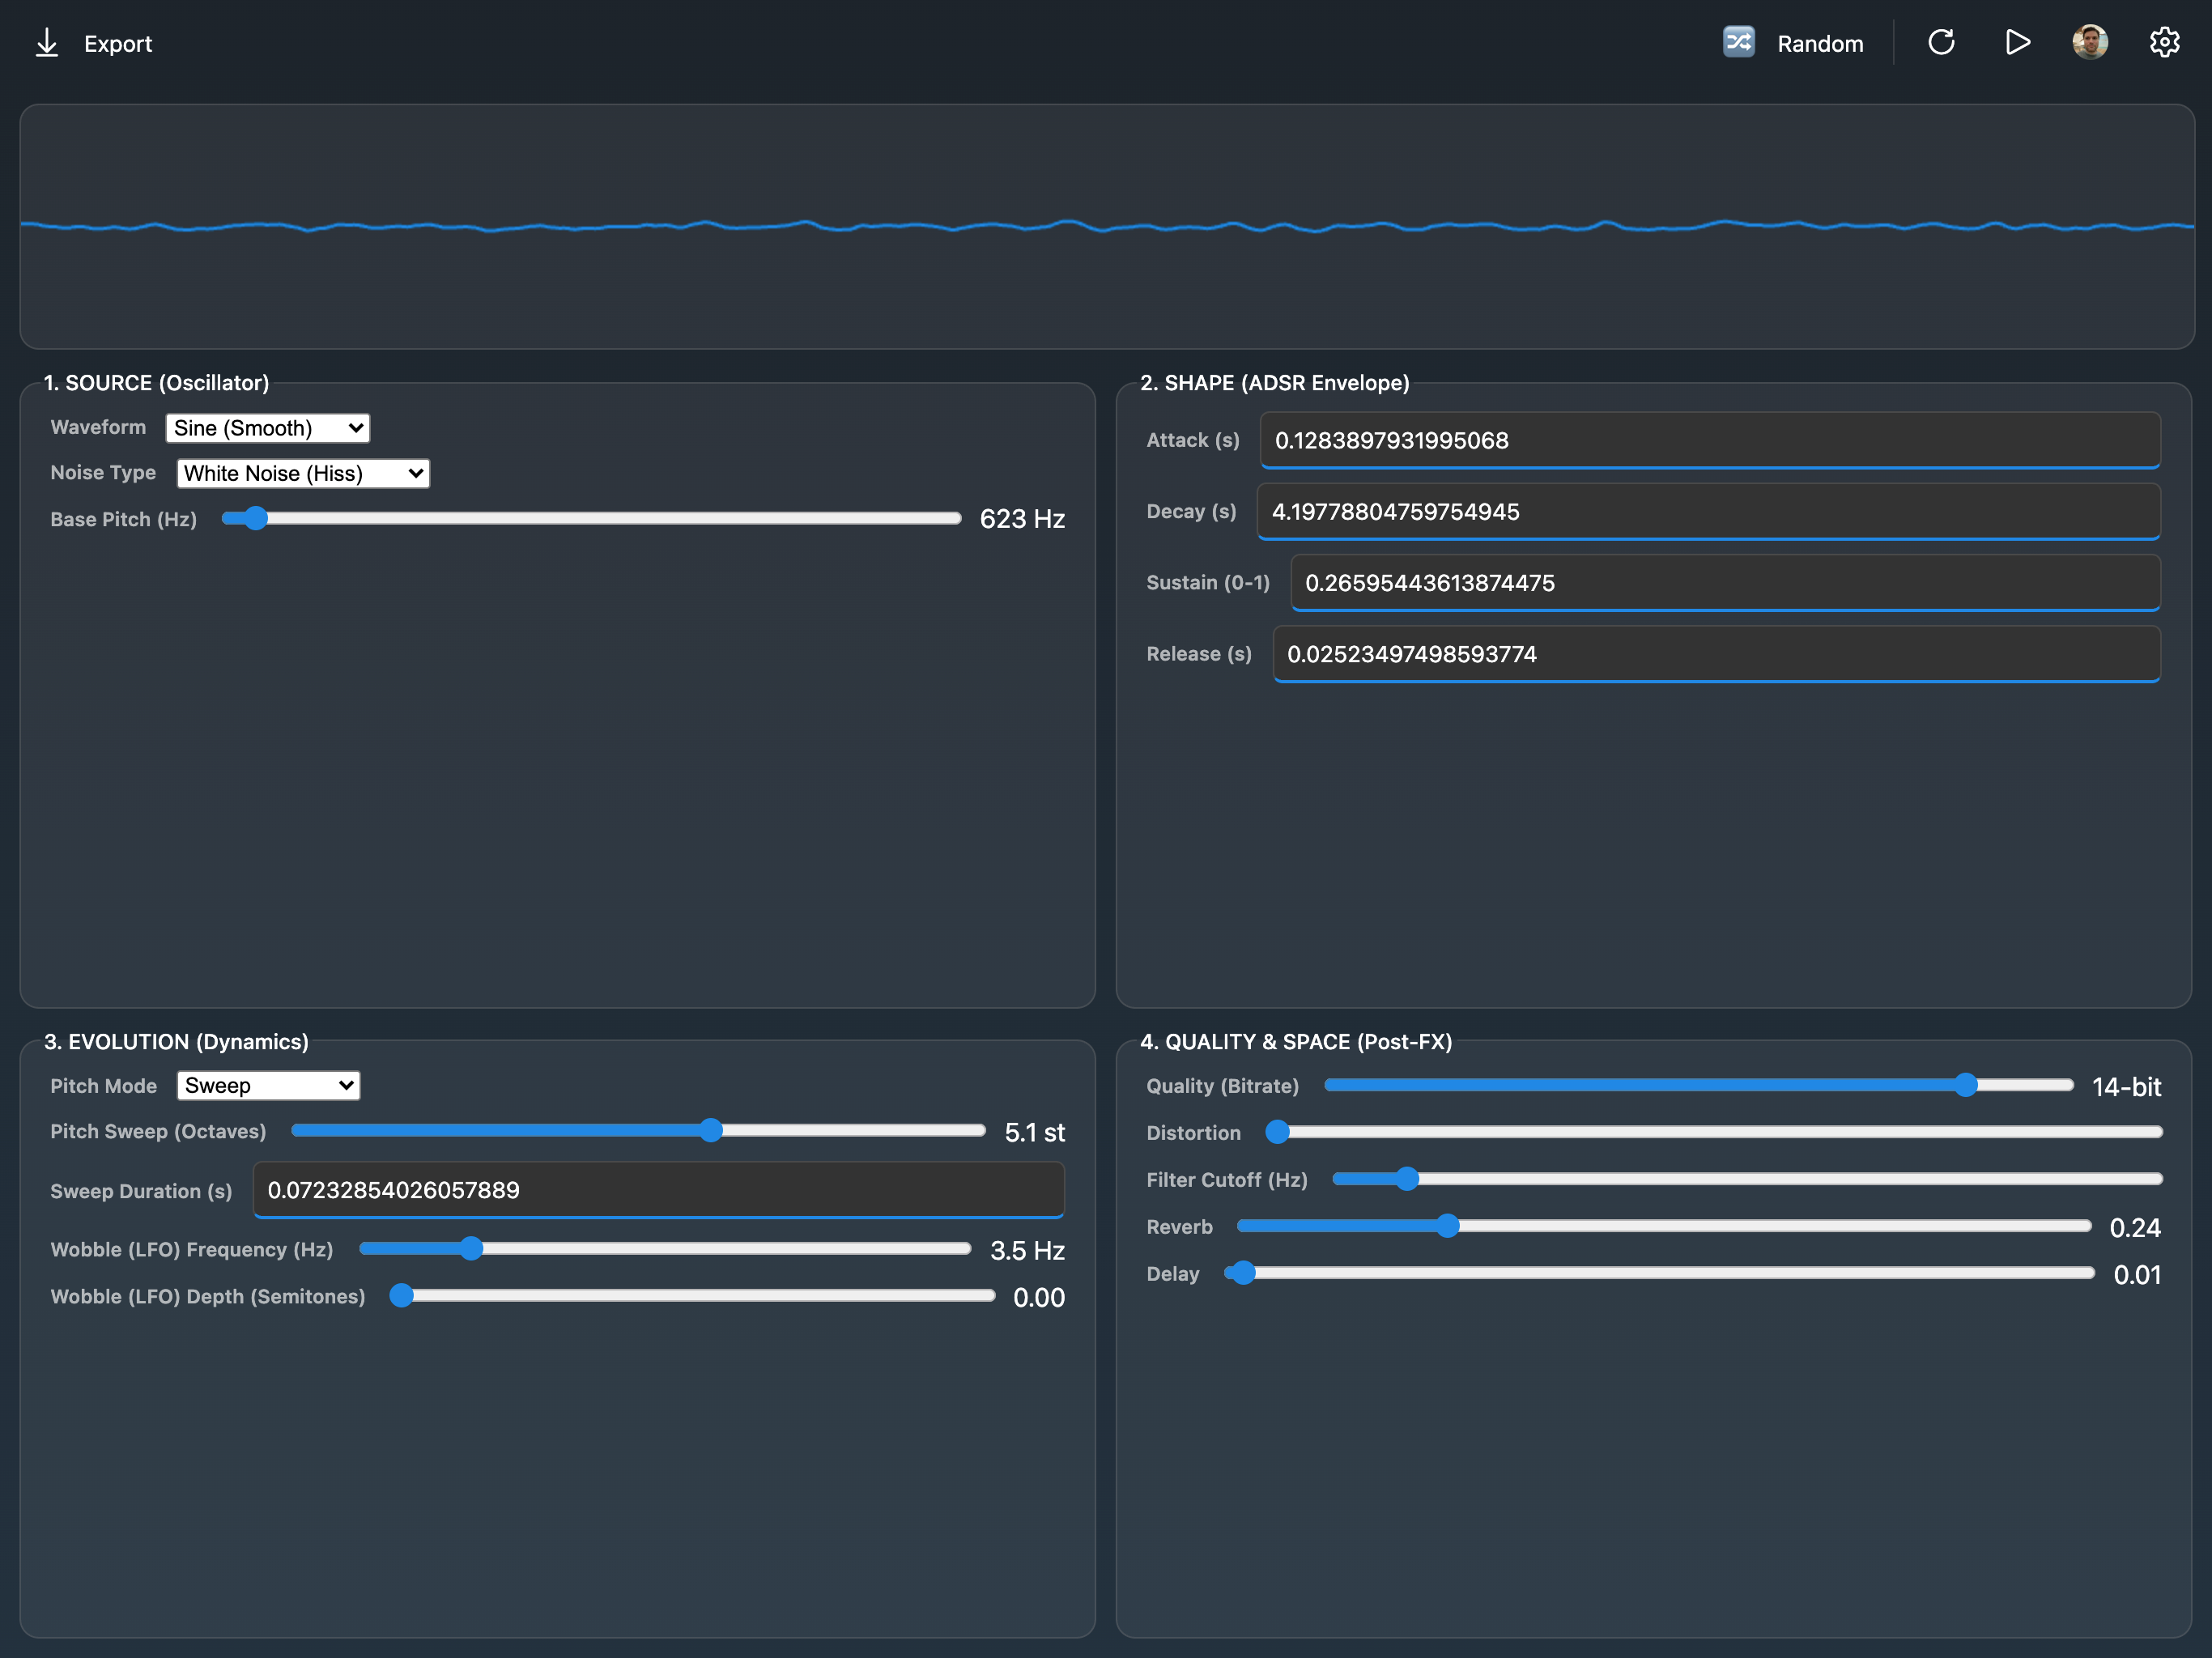Viewport: 2212px width, 1658px height.
Task: Open the settings gear
Action: pyautogui.click(x=2164, y=42)
